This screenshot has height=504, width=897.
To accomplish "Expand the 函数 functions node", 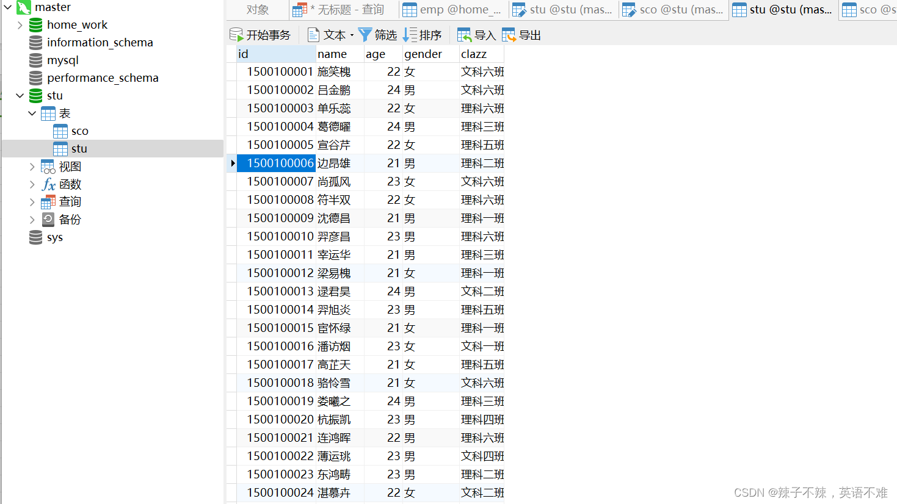I will coord(32,184).
